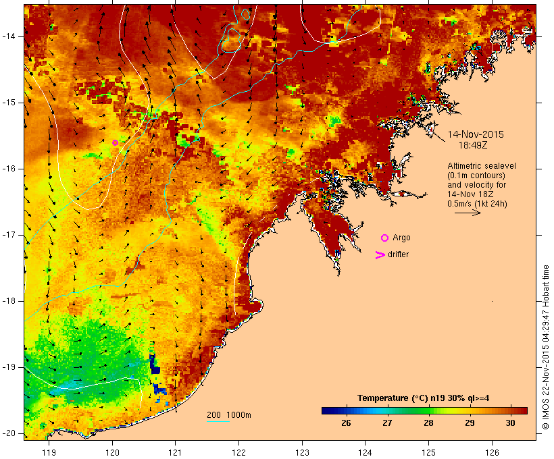554x459 pixels.
Task: Click the '(0.1m contours)' text
Action: tap(476, 175)
